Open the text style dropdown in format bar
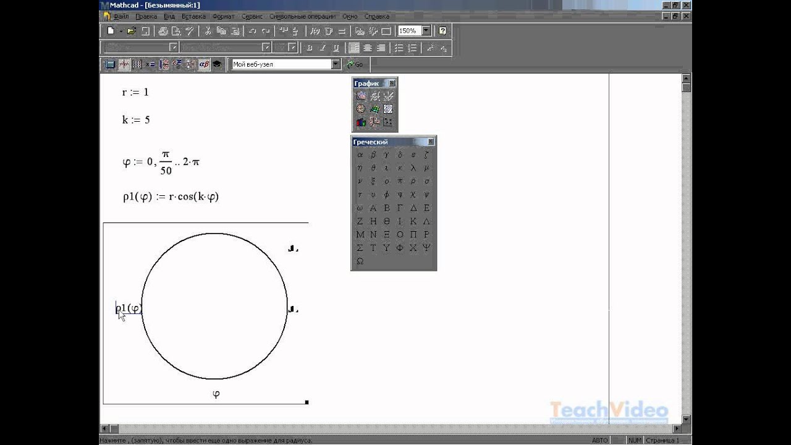The image size is (791, 445). pos(173,48)
